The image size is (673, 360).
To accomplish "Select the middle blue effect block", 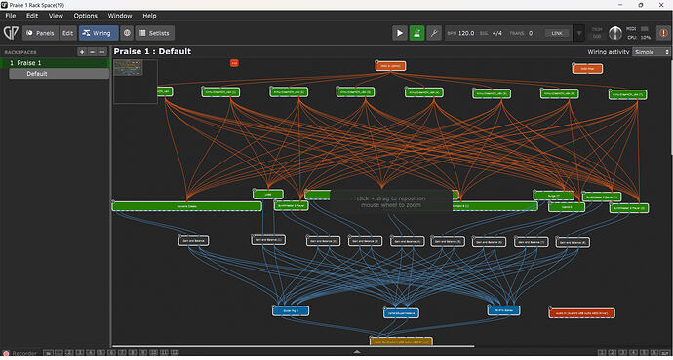I will [401, 313].
